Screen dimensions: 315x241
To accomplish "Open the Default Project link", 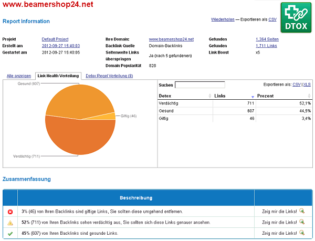I will coord(55,39).
